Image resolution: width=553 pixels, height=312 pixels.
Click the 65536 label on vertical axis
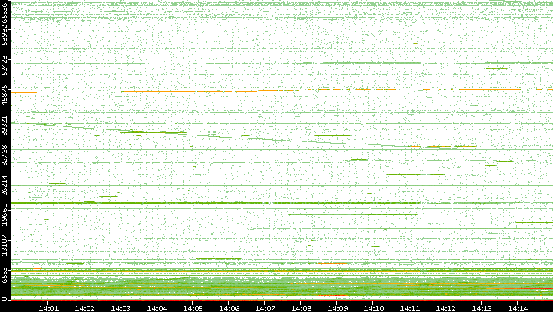point(5,14)
